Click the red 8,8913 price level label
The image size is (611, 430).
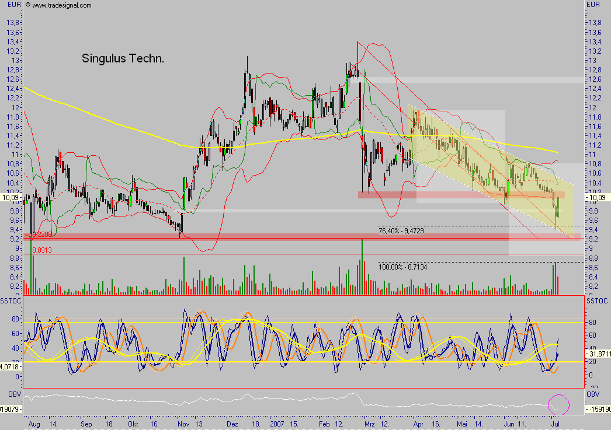[x=41, y=249]
